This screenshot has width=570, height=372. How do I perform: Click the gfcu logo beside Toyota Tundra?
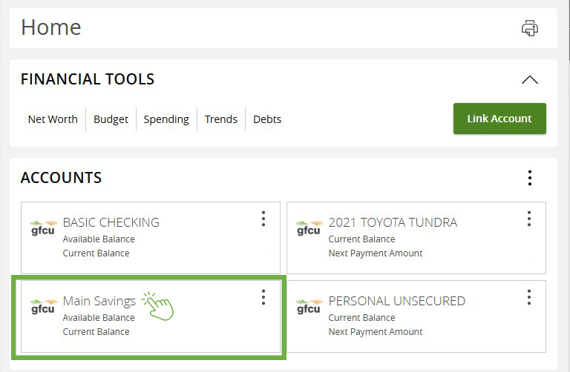tap(309, 228)
